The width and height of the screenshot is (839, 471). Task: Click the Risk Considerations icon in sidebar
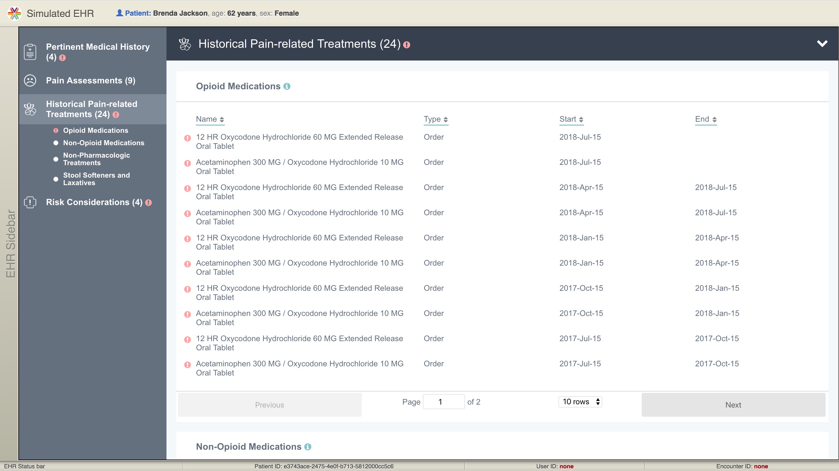click(x=29, y=202)
